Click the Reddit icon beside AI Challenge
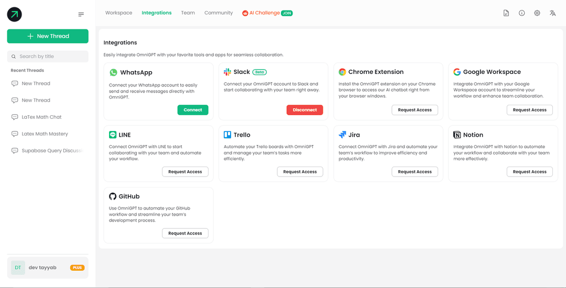566x288 pixels. tap(245, 13)
